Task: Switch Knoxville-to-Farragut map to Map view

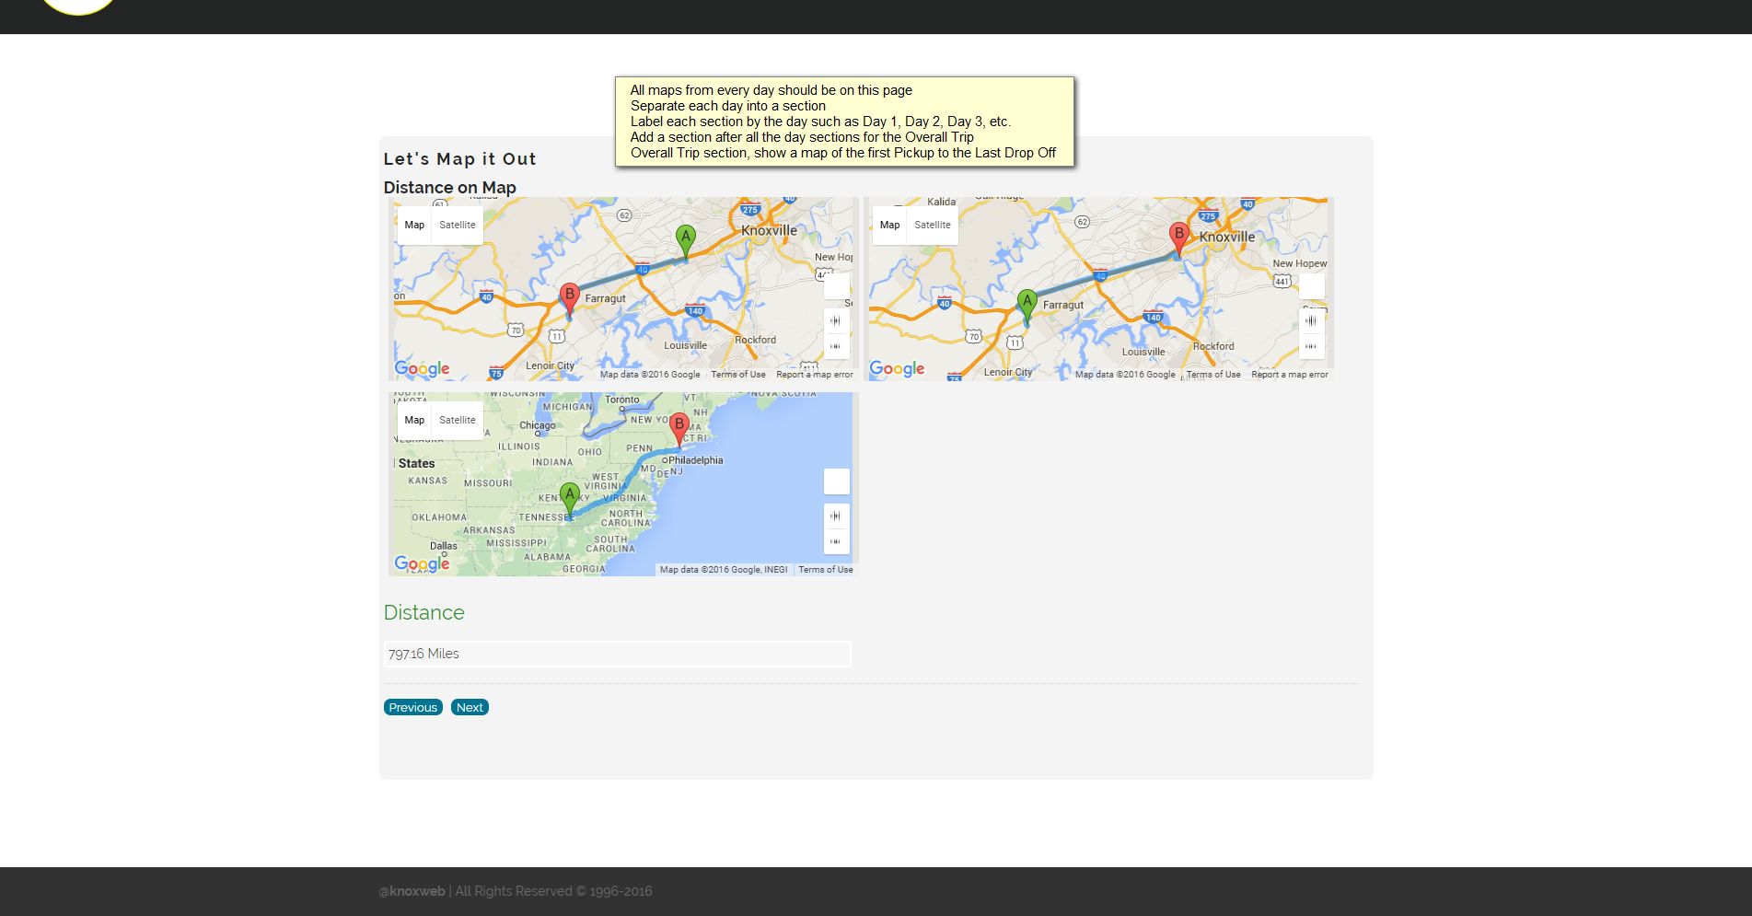Action: click(414, 225)
